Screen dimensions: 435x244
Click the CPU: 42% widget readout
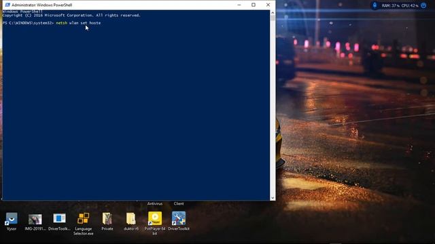(x=410, y=5)
